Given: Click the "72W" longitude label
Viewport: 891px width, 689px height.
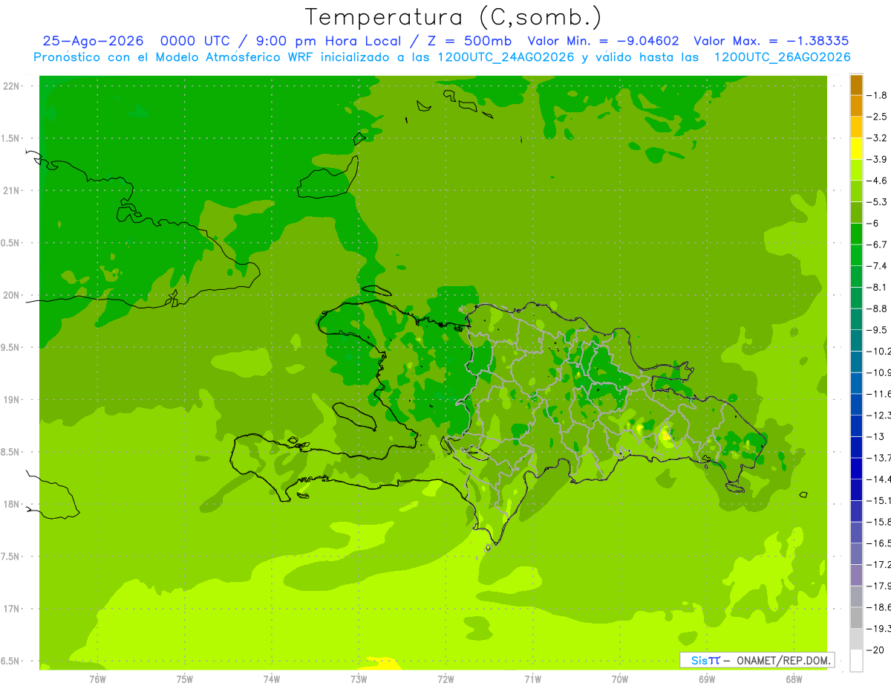Looking at the screenshot, I should [446, 679].
